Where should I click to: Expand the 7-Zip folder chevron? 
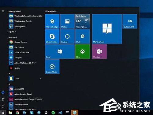click(41, 78)
